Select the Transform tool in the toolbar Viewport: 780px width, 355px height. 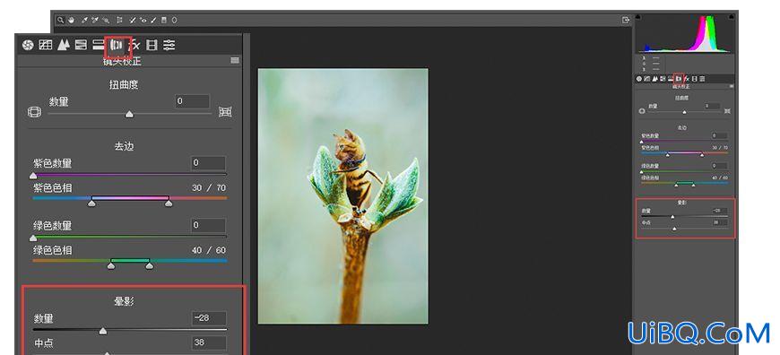tap(119, 21)
